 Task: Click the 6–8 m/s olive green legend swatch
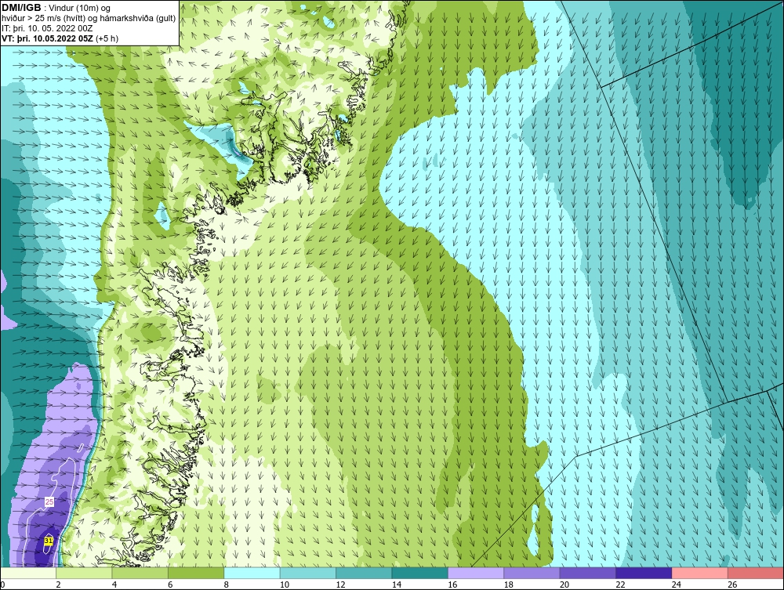point(196,573)
